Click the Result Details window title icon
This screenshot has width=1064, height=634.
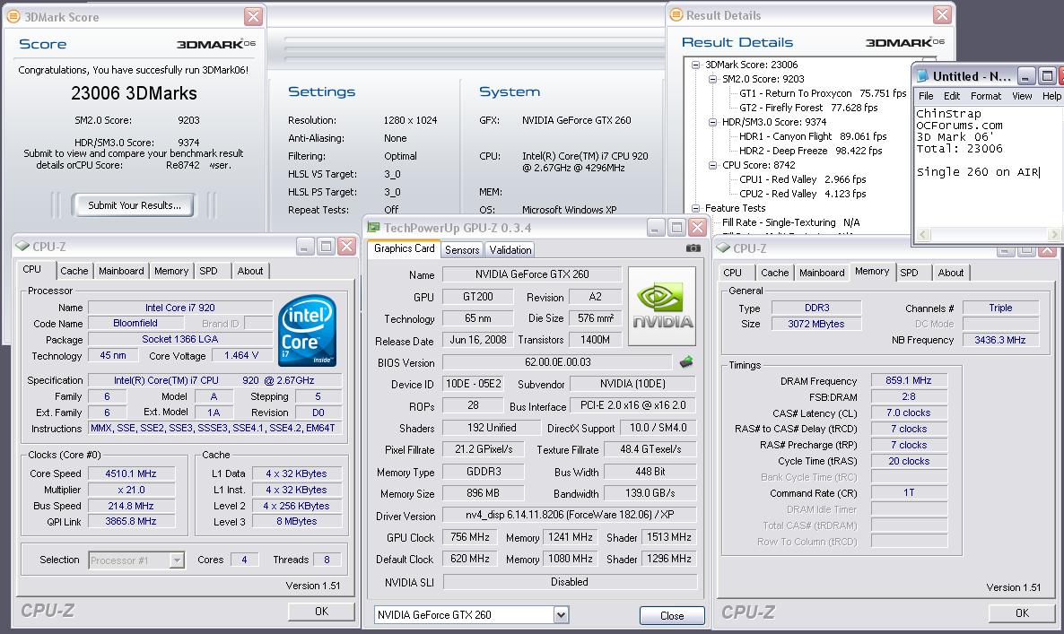coord(676,15)
